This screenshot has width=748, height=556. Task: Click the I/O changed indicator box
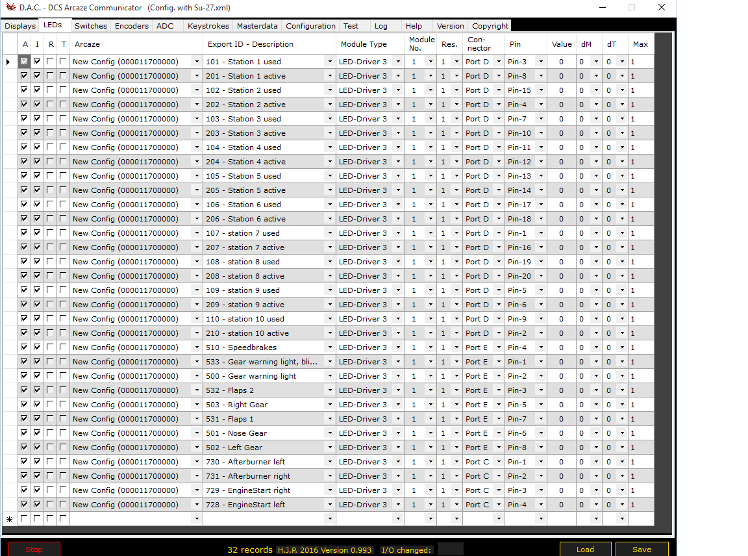pos(451,550)
